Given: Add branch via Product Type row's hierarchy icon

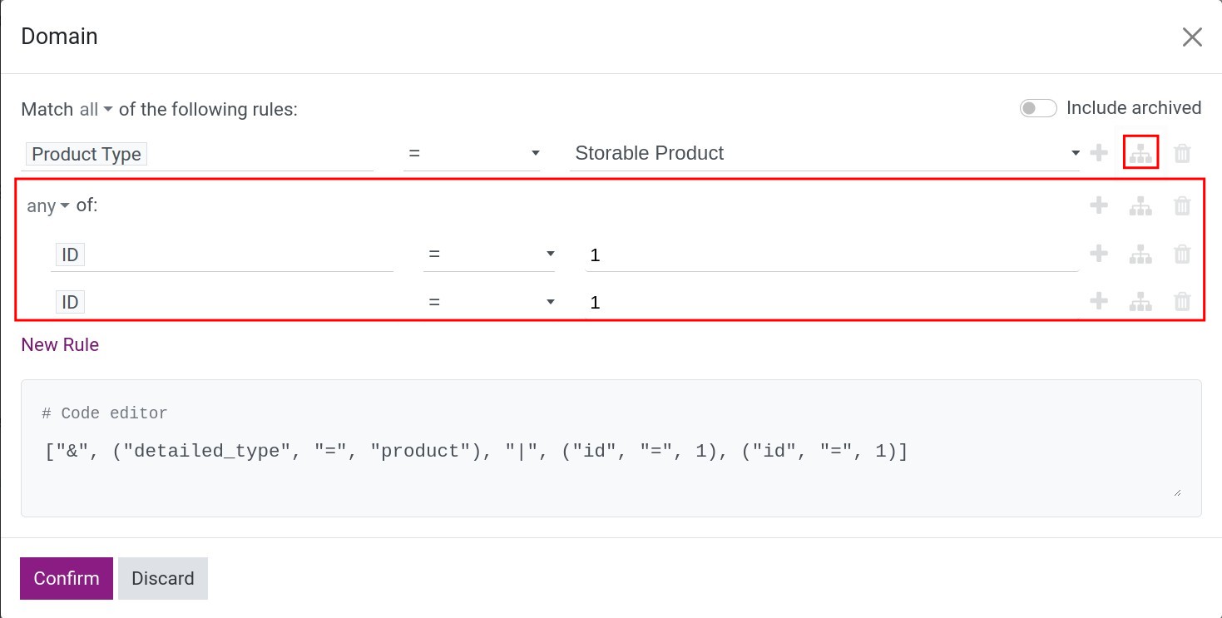Looking at the screenshot, I should [x=1140, y=154].
